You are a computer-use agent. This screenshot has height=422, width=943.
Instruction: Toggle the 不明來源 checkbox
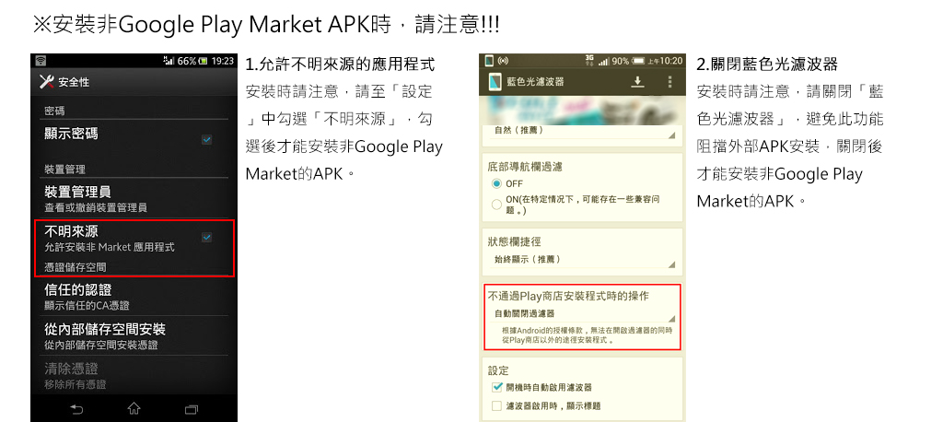pos(206,237)
